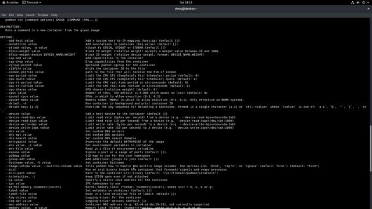372x209 pixels.
Task: Click the --blkio-weight-device DEVICE_NAME:WEIGHT option
Action: pos(40,55)
